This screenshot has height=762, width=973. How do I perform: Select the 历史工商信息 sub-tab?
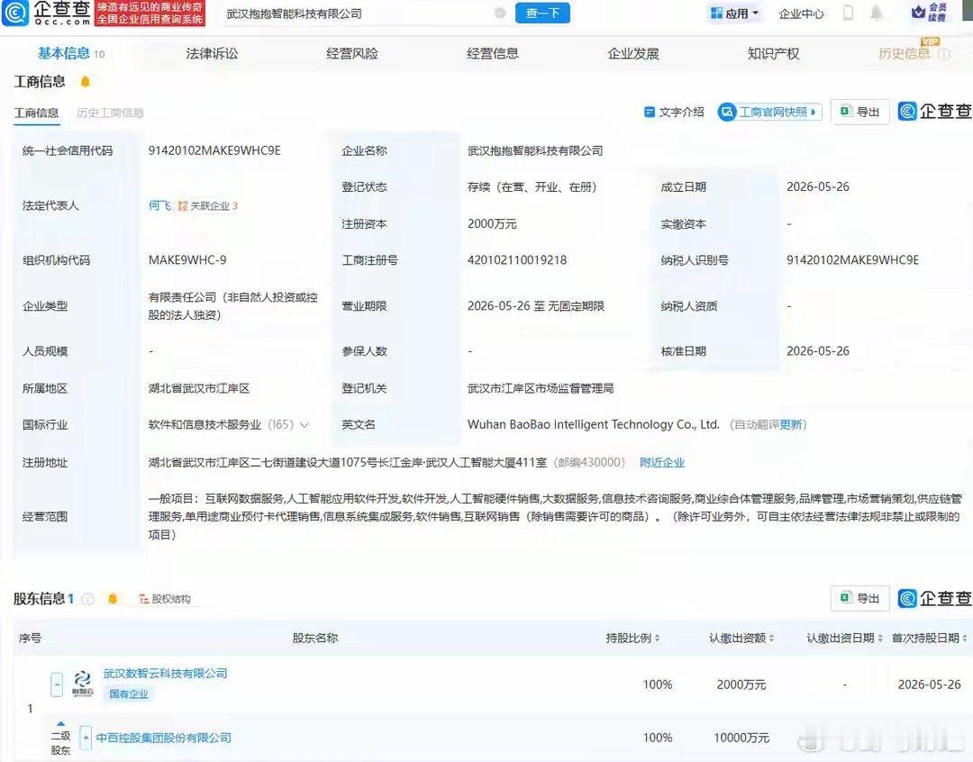click(x=110, y=113)
